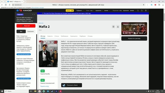Viewport: 165px width, 93px height.
Task: Open Рецензии сериалов link in header
Action: (x=126, y=11)
